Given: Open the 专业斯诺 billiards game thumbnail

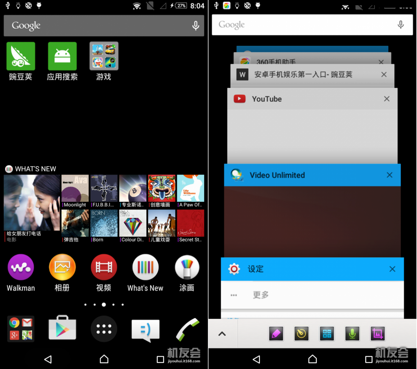Looking at the screenshot, I should [133, 188].
